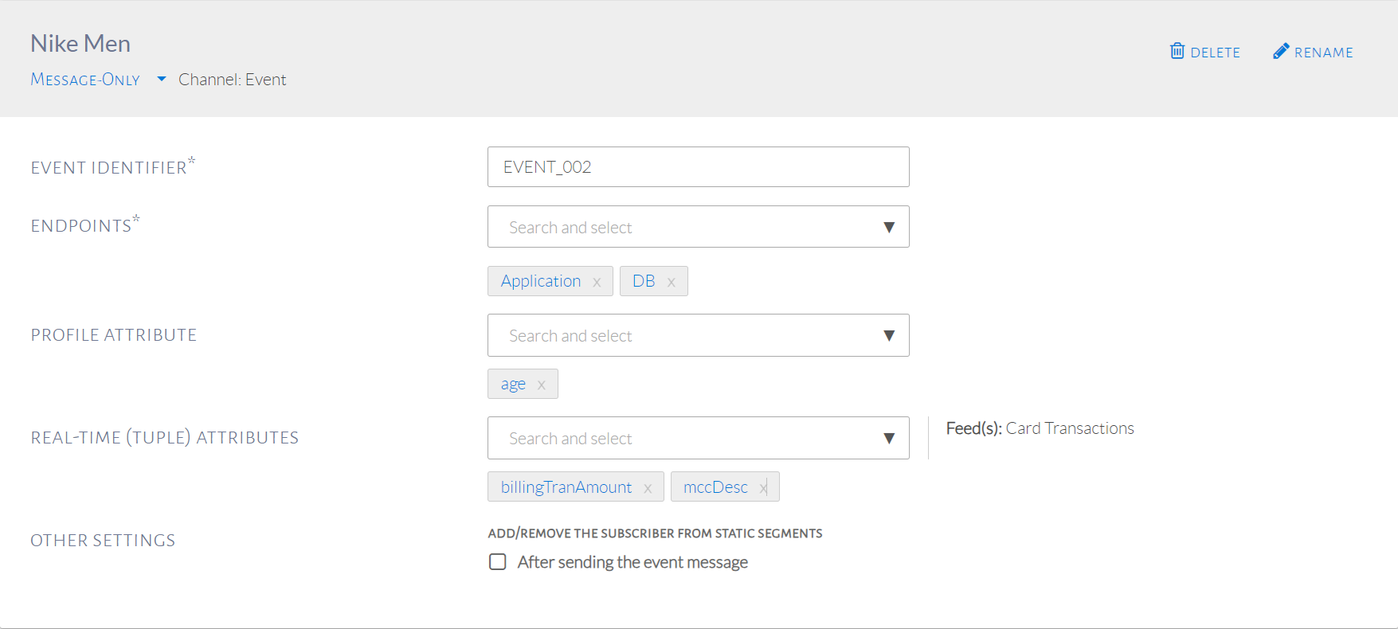Remove the billingTranAmount attribute tag

648,488
